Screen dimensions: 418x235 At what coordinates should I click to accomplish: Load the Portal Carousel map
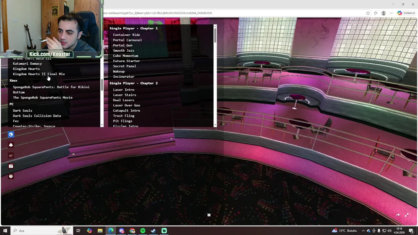tap(127, 40)
